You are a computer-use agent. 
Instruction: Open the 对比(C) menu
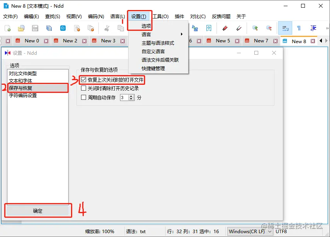198,17
